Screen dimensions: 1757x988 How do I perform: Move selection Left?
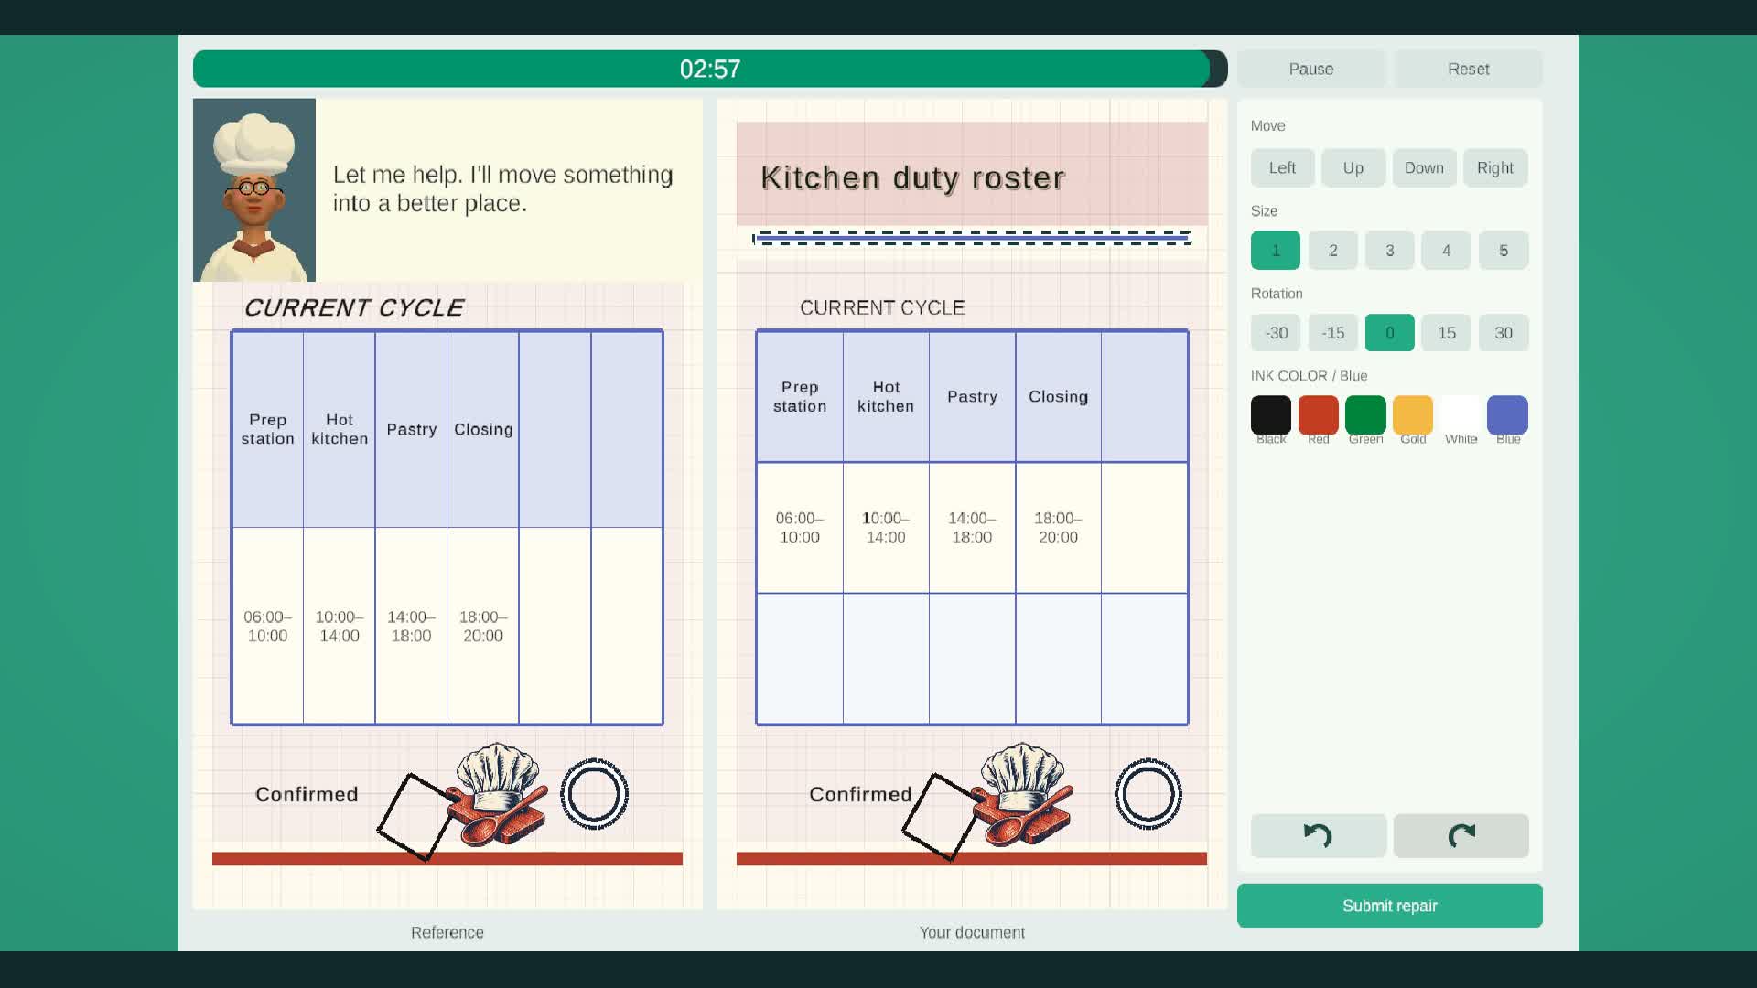pos(1282,168)
